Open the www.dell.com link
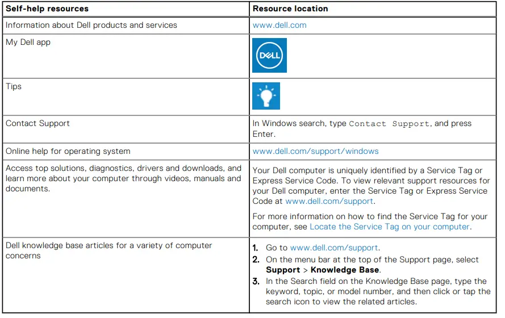Image resolution: width=505 pixels, height=318 pixels. click(x=279, y=25)
